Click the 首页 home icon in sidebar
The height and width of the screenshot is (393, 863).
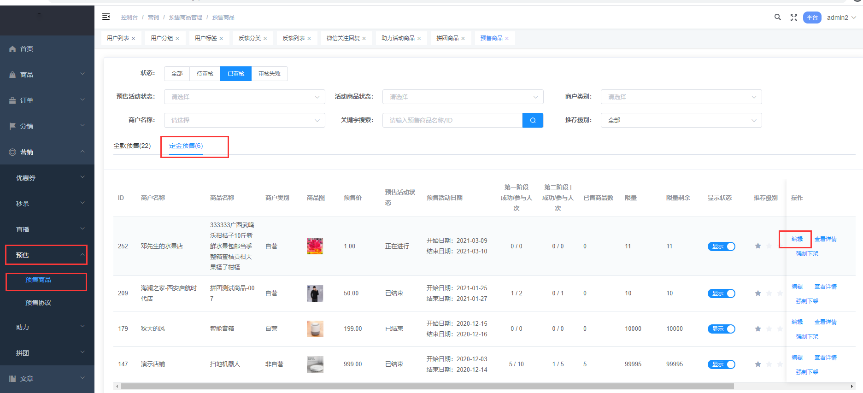(x=12, y=49)
